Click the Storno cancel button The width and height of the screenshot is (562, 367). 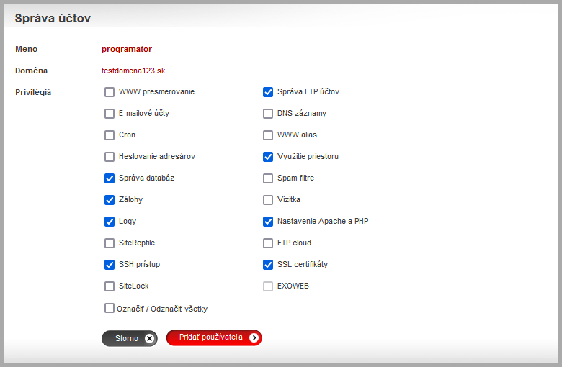point(129,338)
